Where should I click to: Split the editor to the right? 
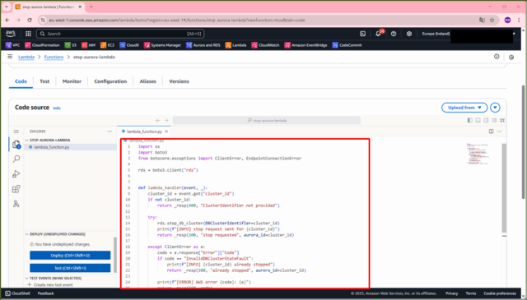[491, 132]
